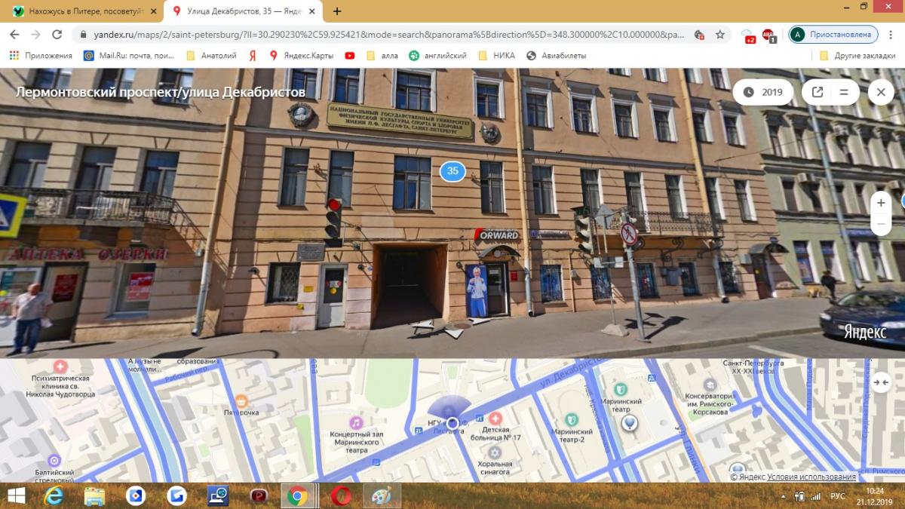The height and width of the screenshot is (509, 905).
Task: Open the AdBlock extension icon
Action: click(x=768, y=35)
